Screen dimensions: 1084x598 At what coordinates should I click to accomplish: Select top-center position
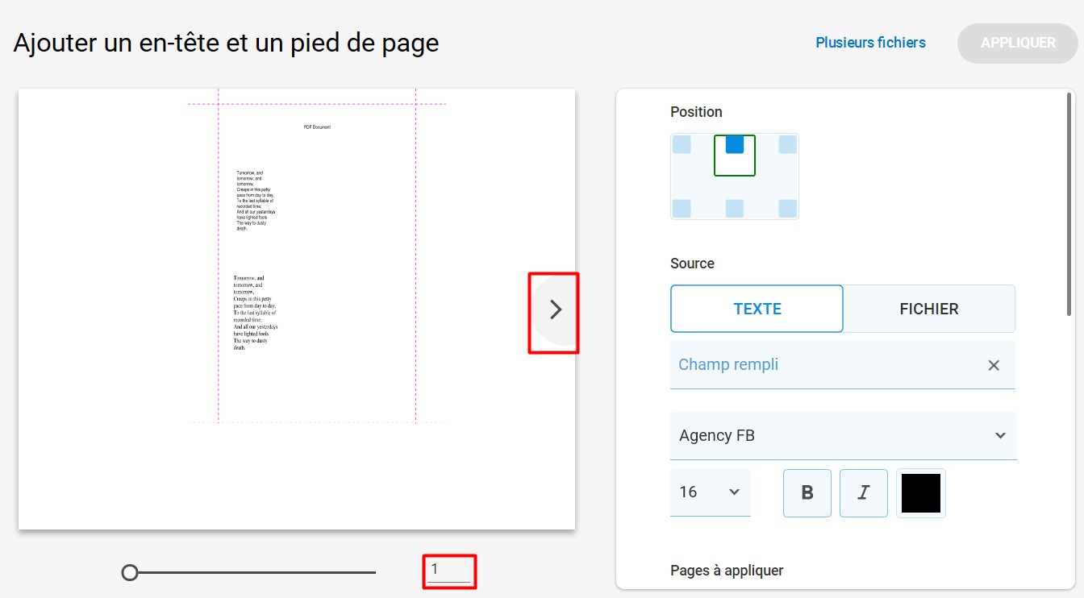[735, 144]
